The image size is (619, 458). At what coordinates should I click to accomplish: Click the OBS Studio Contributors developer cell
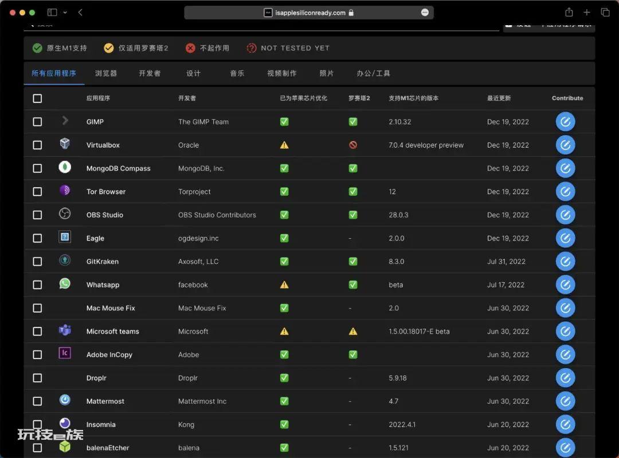[217, 215]
